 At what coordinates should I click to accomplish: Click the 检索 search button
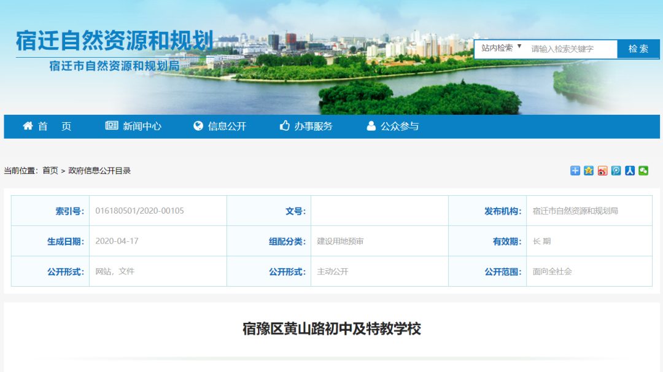638,49
